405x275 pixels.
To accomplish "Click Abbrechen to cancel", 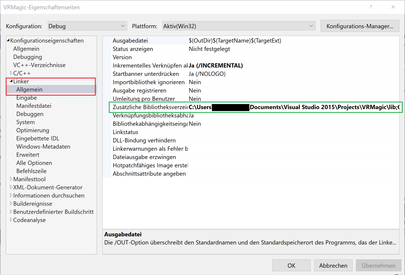I will (x=333, y=265).
